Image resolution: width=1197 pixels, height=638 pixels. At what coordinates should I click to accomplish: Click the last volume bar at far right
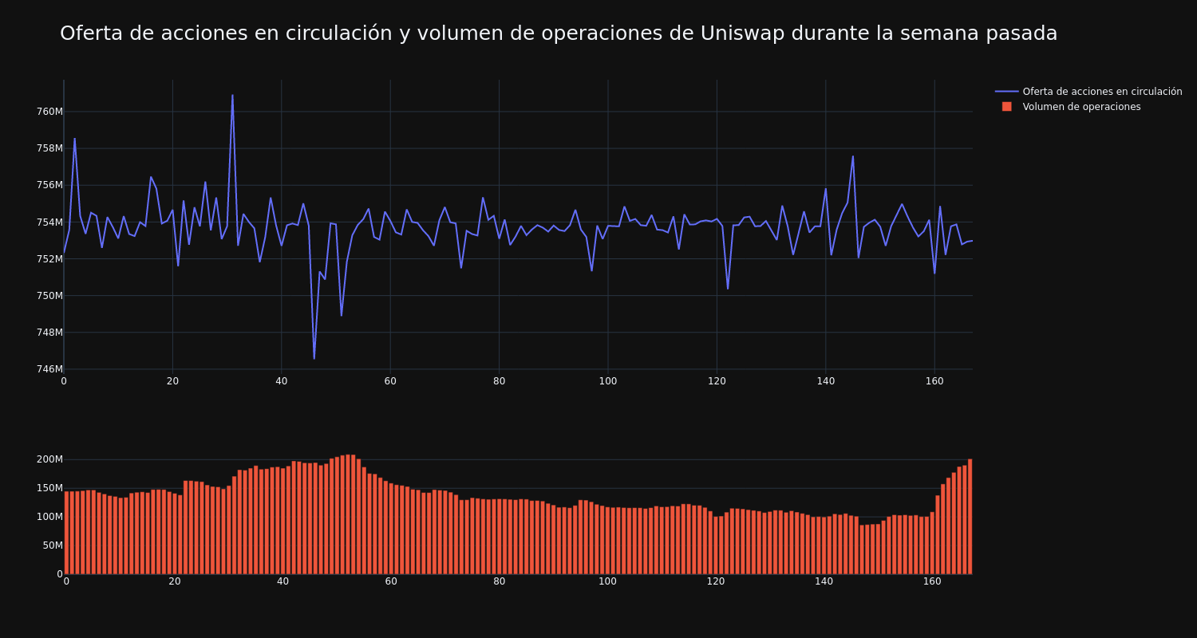(970, 517)
